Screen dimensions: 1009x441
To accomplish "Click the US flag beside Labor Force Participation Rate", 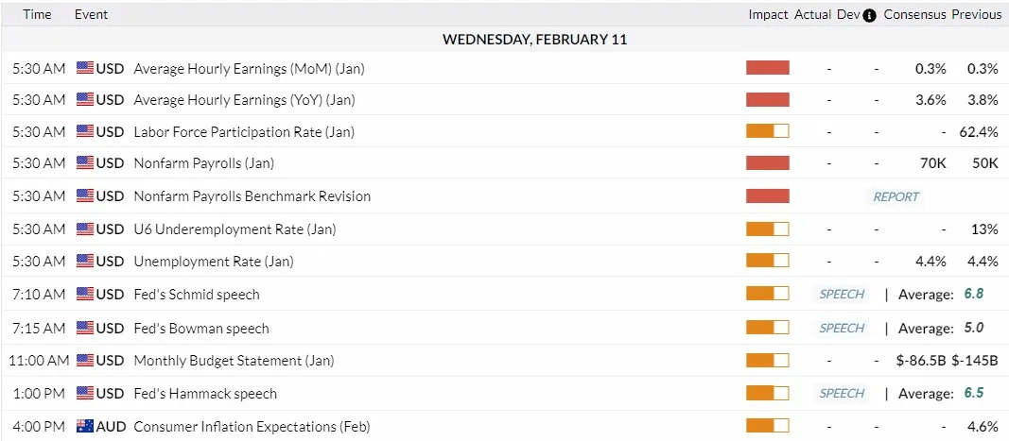I will tap(85, 131).
